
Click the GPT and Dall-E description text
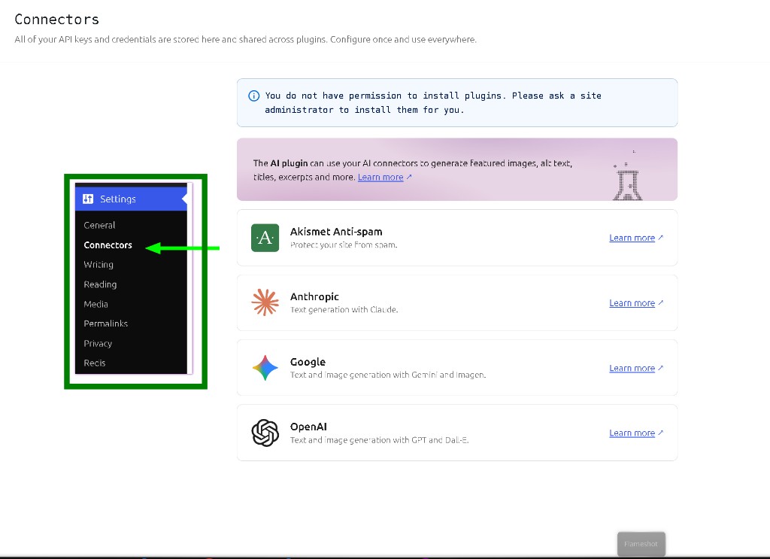click(x=379, y=440)
